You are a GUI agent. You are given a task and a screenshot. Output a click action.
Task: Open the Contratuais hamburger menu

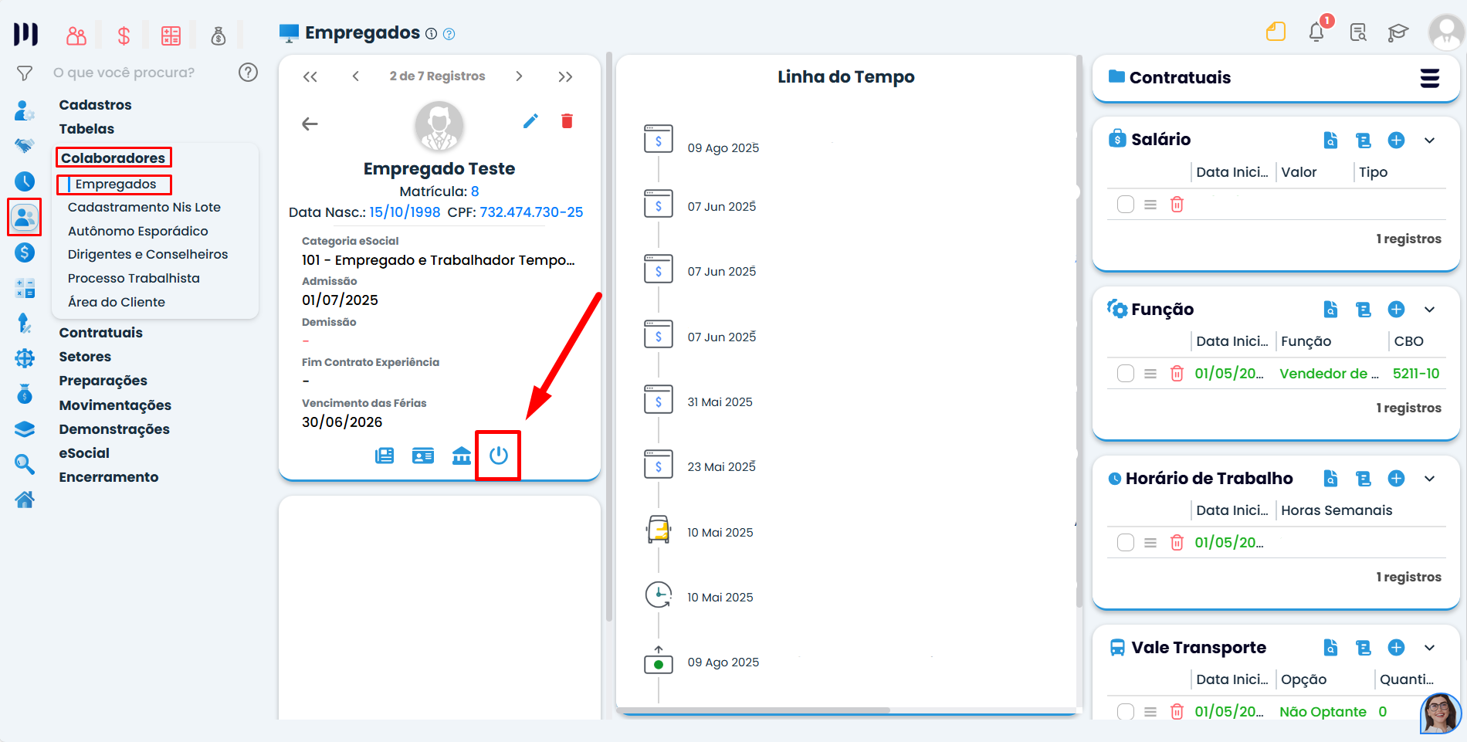(1429, 78)
